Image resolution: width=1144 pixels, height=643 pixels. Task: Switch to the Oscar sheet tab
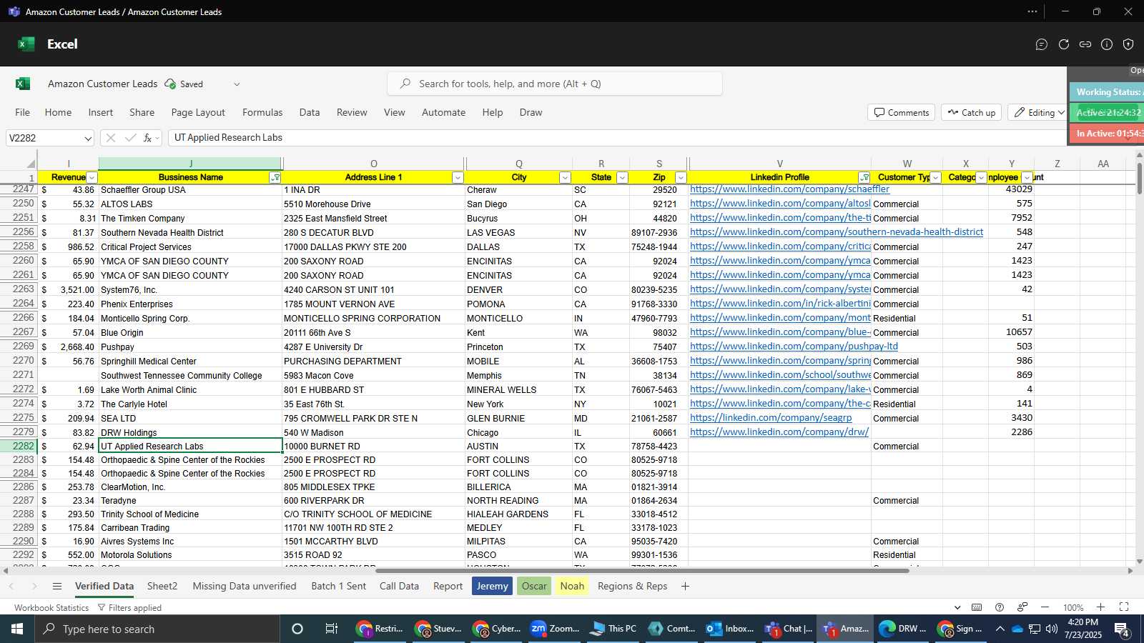coord(534,587)
